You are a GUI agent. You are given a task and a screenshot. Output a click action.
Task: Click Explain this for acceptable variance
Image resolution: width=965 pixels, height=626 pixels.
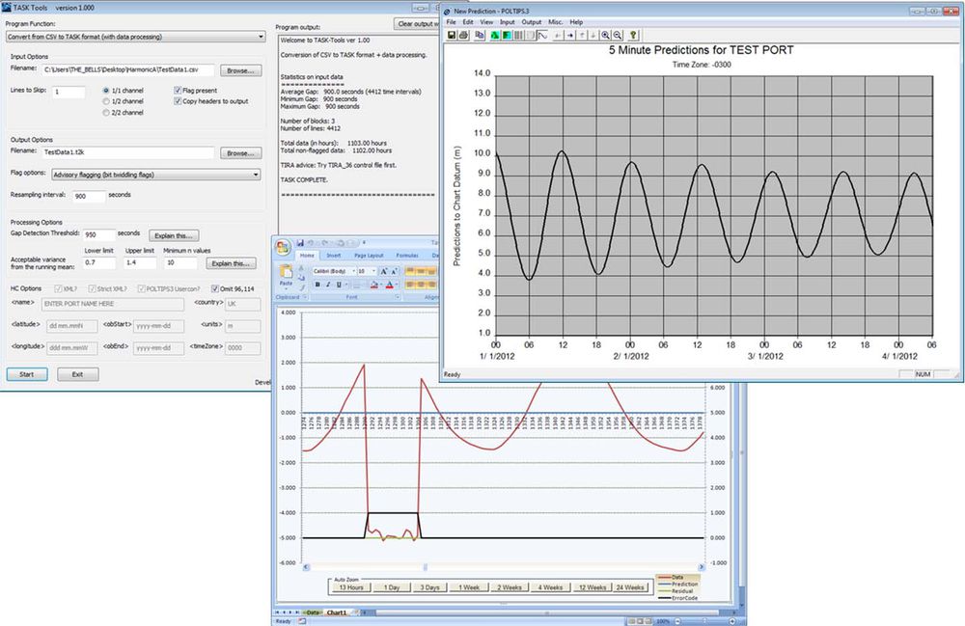(x=231, y=263)
